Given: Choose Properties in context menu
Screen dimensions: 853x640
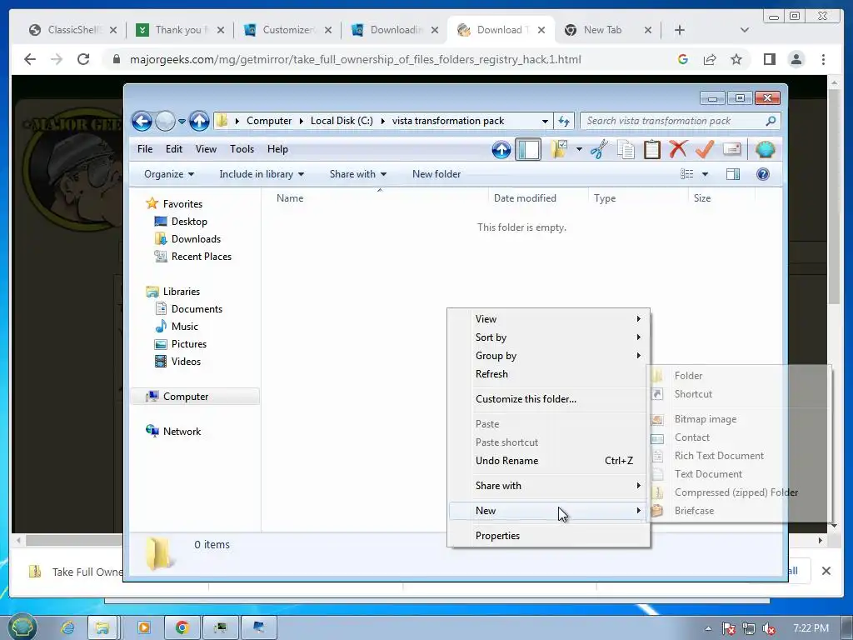Looking at the screenshot, I should (548, 536).
